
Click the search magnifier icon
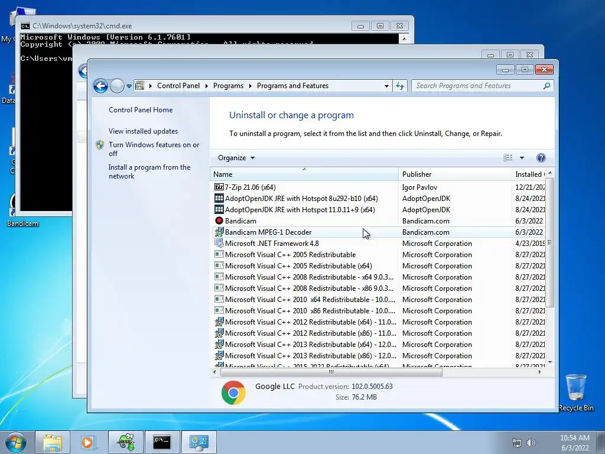pos(547,86)
